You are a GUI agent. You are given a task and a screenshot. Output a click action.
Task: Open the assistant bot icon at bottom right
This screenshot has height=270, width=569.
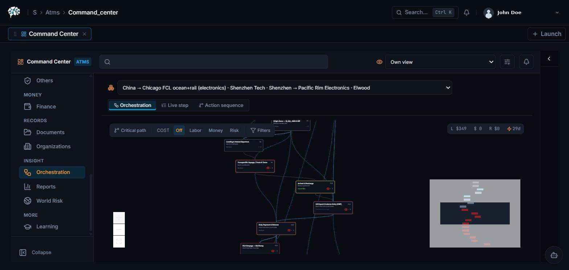click(554, 255)
